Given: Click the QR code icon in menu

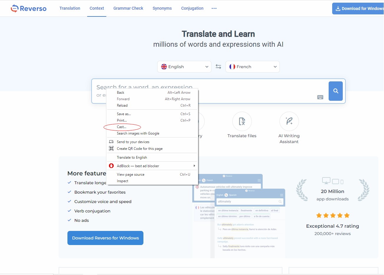Looking at the screenshot, I should click(111, 148).
